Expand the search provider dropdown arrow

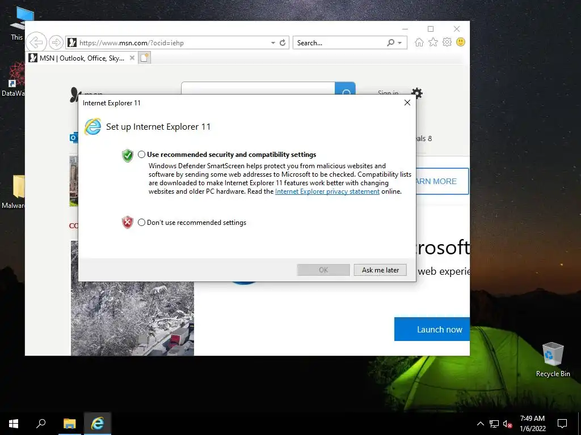click(x=400, y=43)
